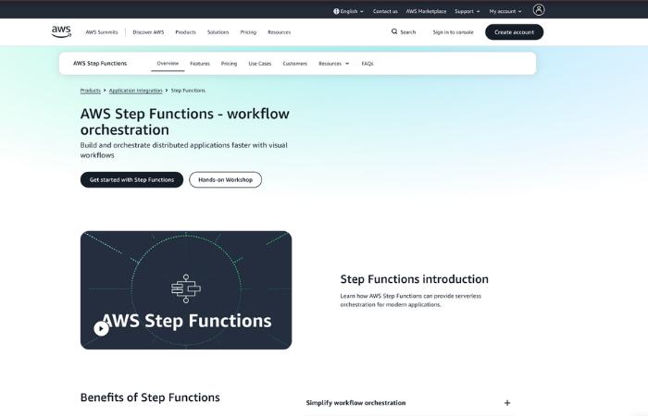Expand Simplify workflow orchestration plus icon
The width and height of the screenshot is (648, 416).
point(507,403)
